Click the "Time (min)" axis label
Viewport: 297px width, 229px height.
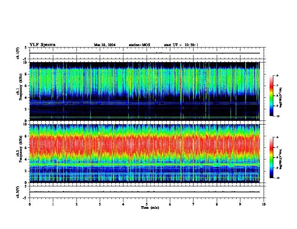pos(150,208)
